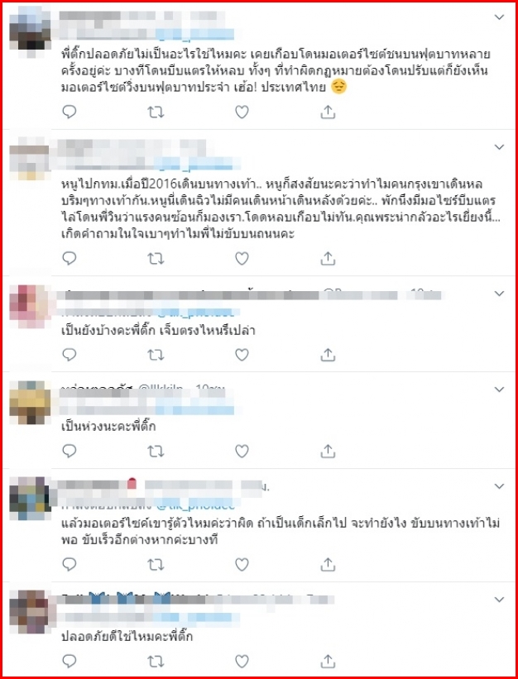This screenshot has width=518, height=679.
Task: Share the last tweet ปลอดภัยดีใช่ไหมคะพี่ติ๊ก
Action: click(328, 661)
